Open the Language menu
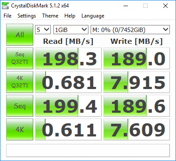The height and width of the screenshot is (161, 176). pos(93,16)
